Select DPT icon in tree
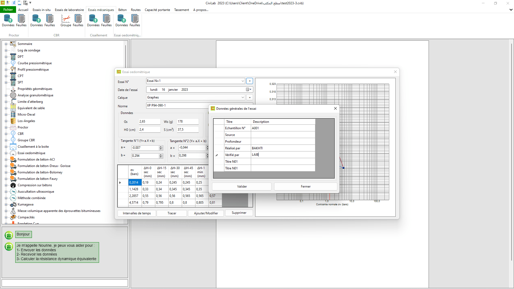 [x=13, y=57]
